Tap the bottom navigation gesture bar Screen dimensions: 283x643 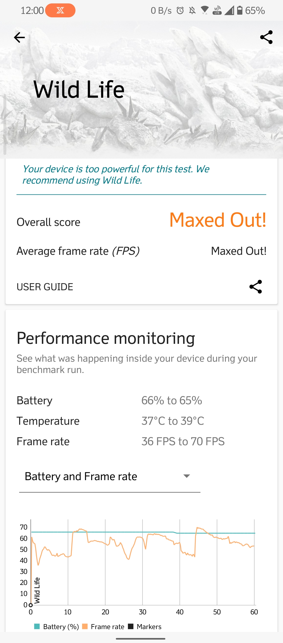pos(141,639)
